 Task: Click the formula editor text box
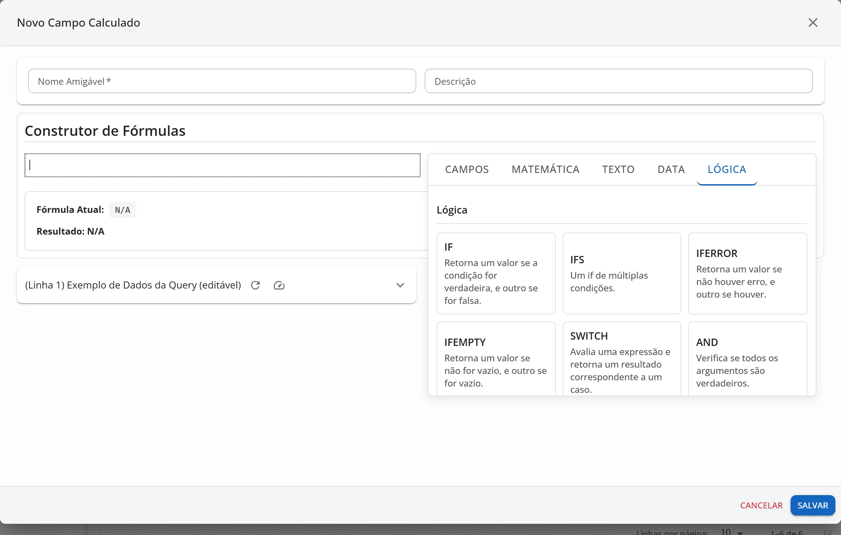(223, 165)
